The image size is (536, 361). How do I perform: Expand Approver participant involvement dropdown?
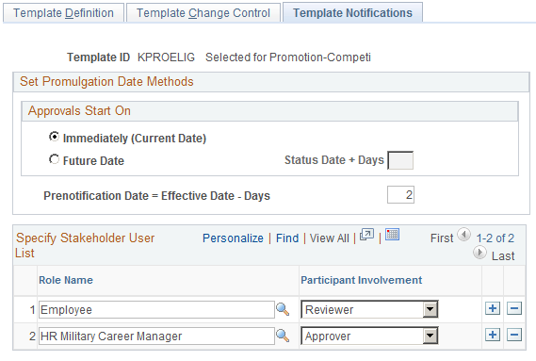[x=430, y=336]
